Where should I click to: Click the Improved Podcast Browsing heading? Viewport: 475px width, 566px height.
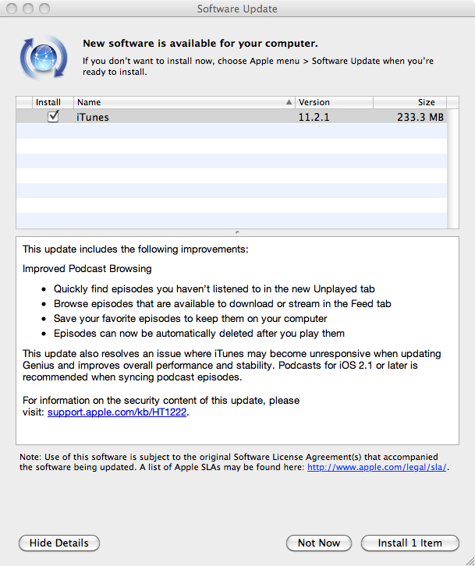point(87,269)
